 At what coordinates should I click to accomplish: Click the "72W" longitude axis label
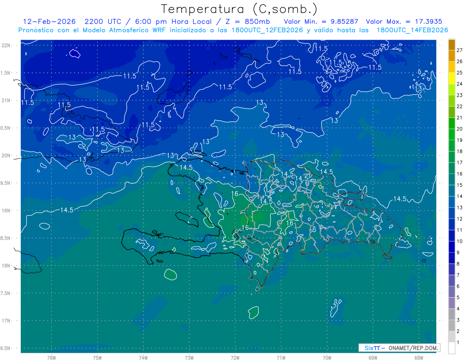pos(235,358)
